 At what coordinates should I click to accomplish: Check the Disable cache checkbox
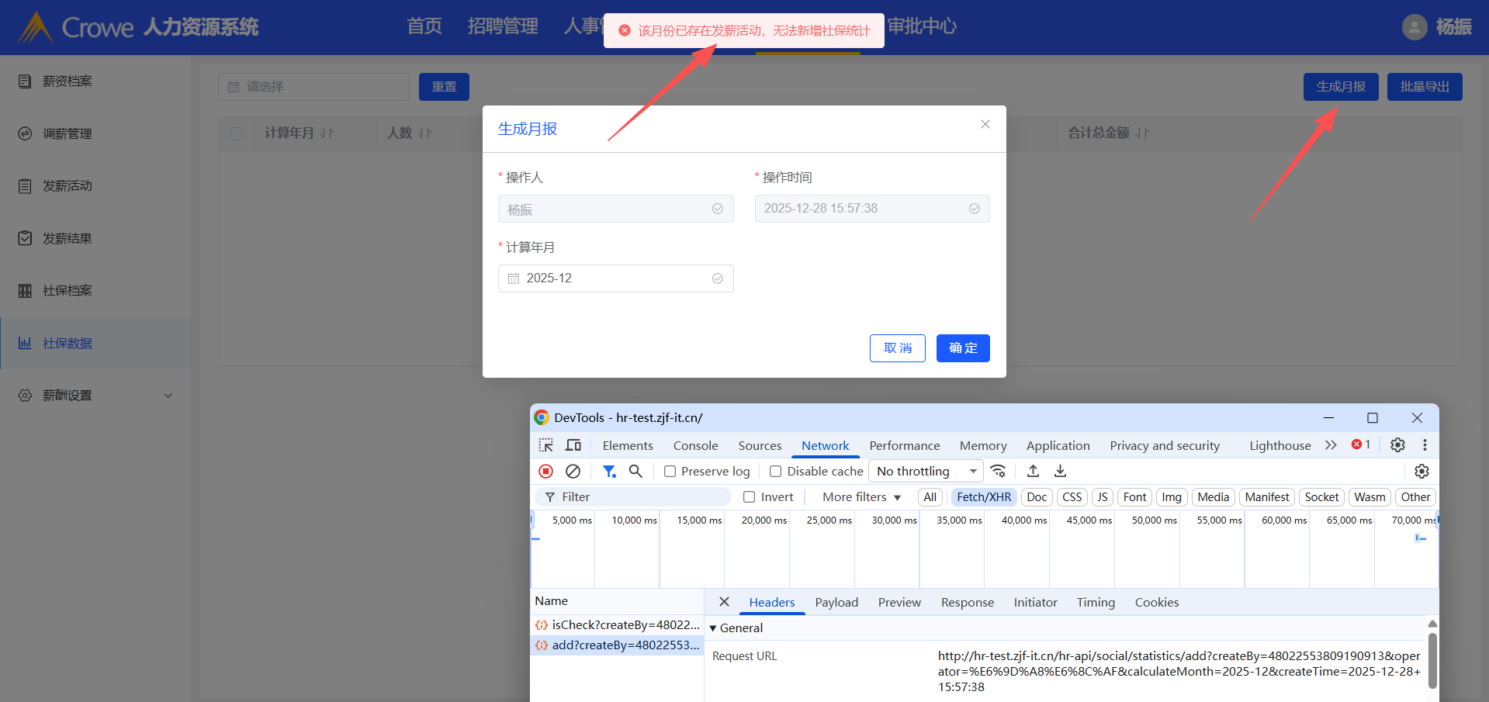coord(775,472)
